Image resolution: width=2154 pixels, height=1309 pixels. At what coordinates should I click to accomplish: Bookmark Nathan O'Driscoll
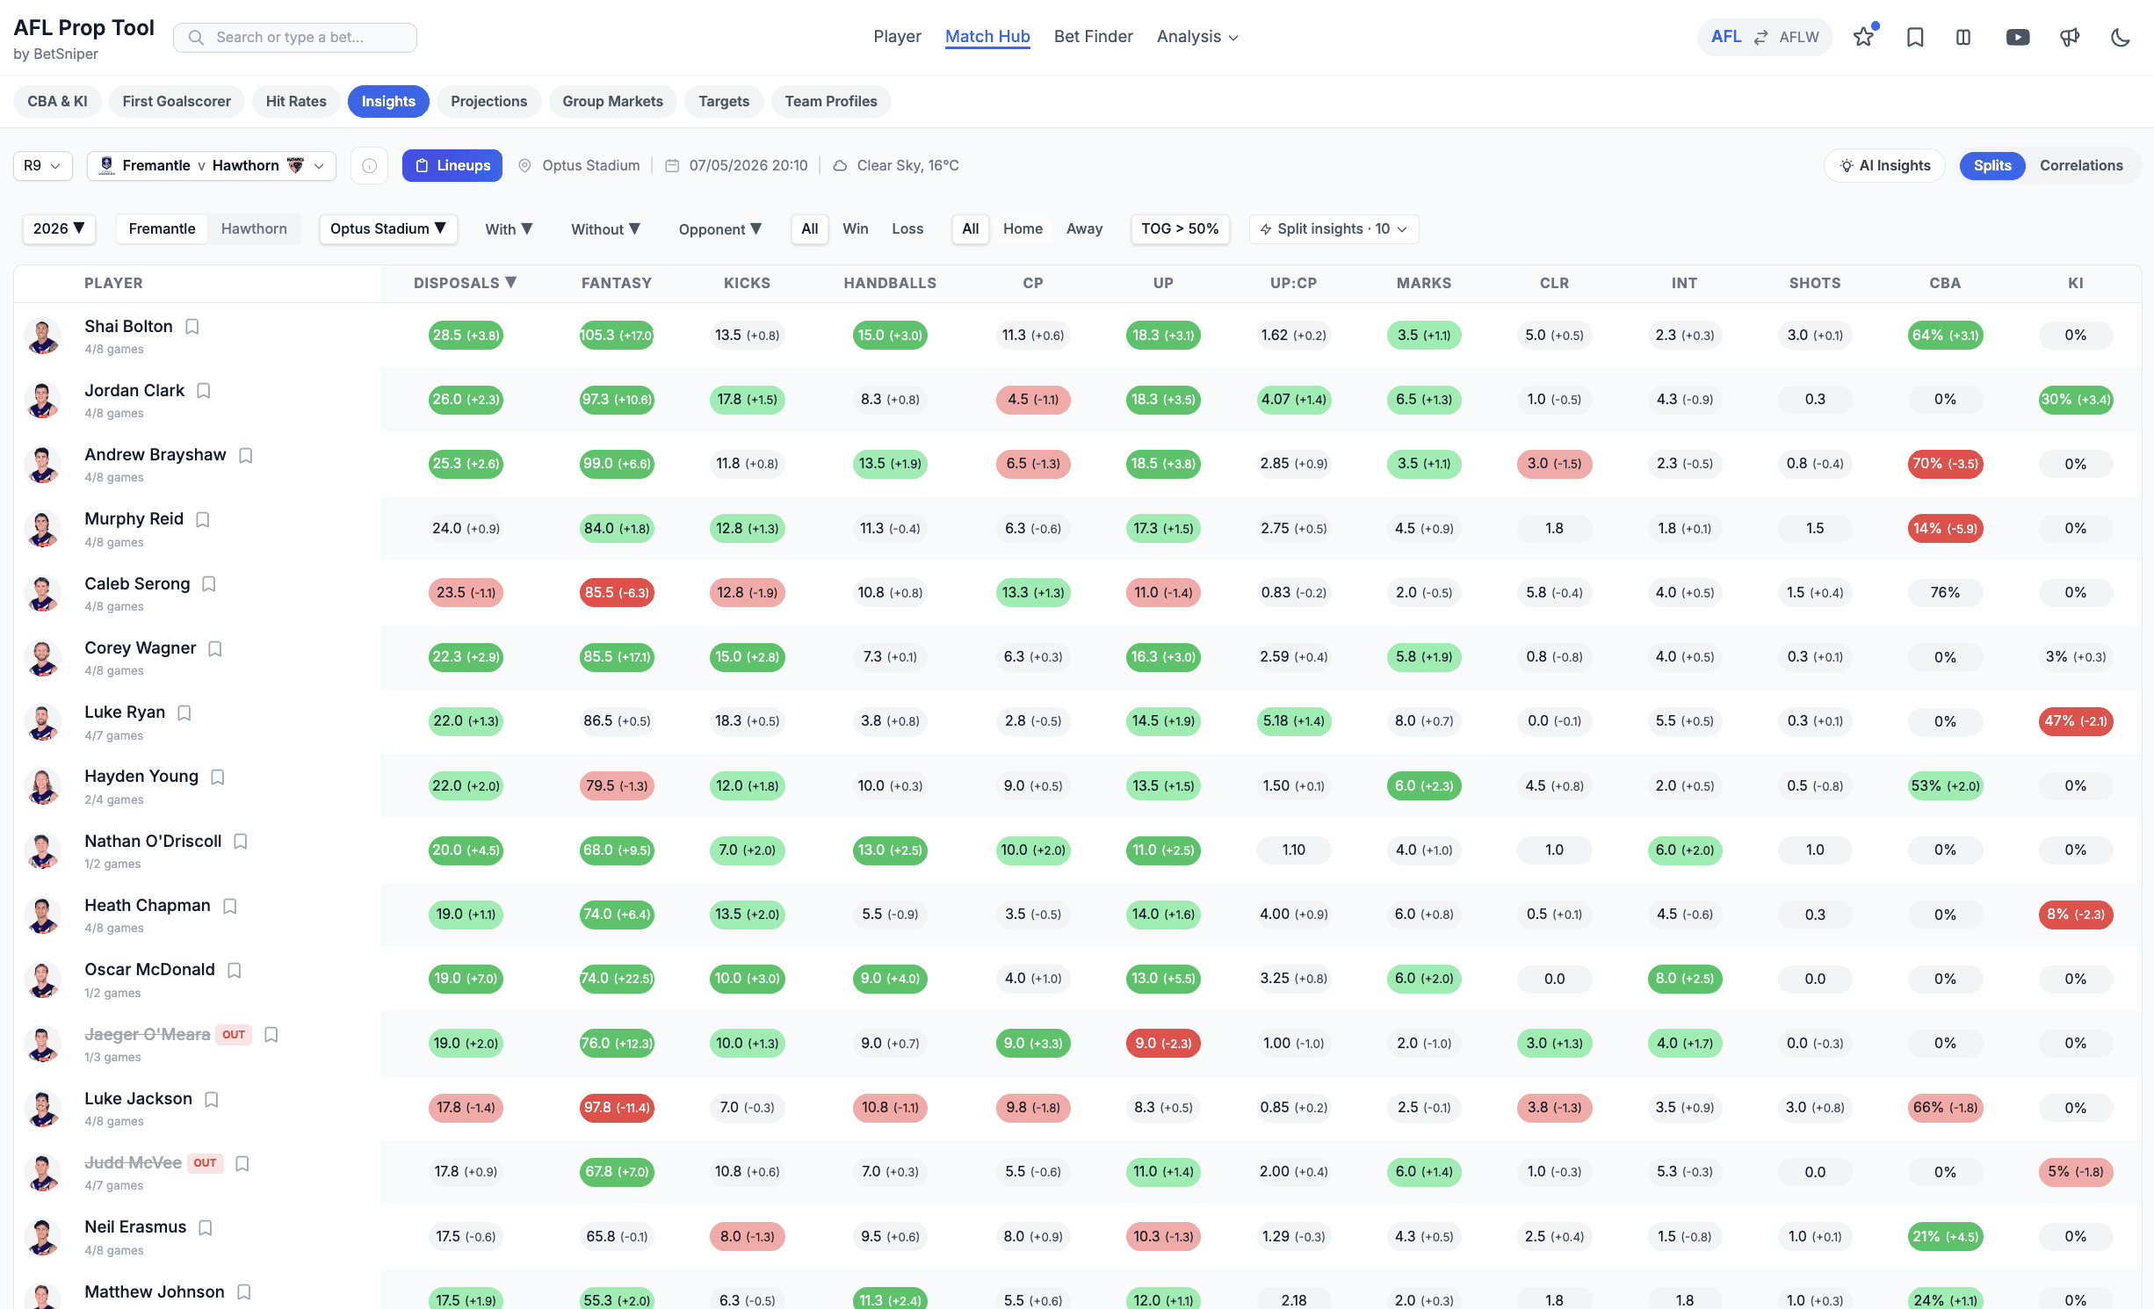click(x=241, y=842)
